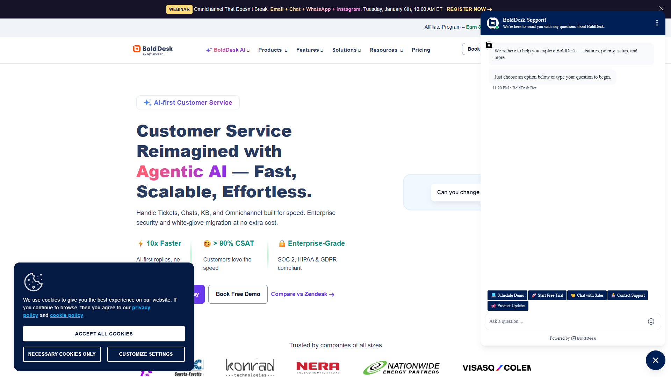Select Product Updates chat option
This screenshot has height=377, width=671.
[508, 306]
